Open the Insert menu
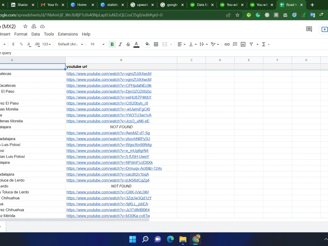The image size is (328, 246). coord(5,34)
